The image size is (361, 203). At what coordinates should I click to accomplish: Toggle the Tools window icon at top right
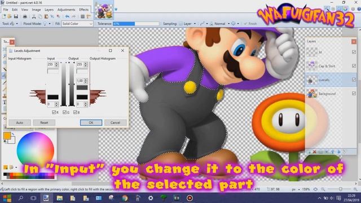(327, 9)
